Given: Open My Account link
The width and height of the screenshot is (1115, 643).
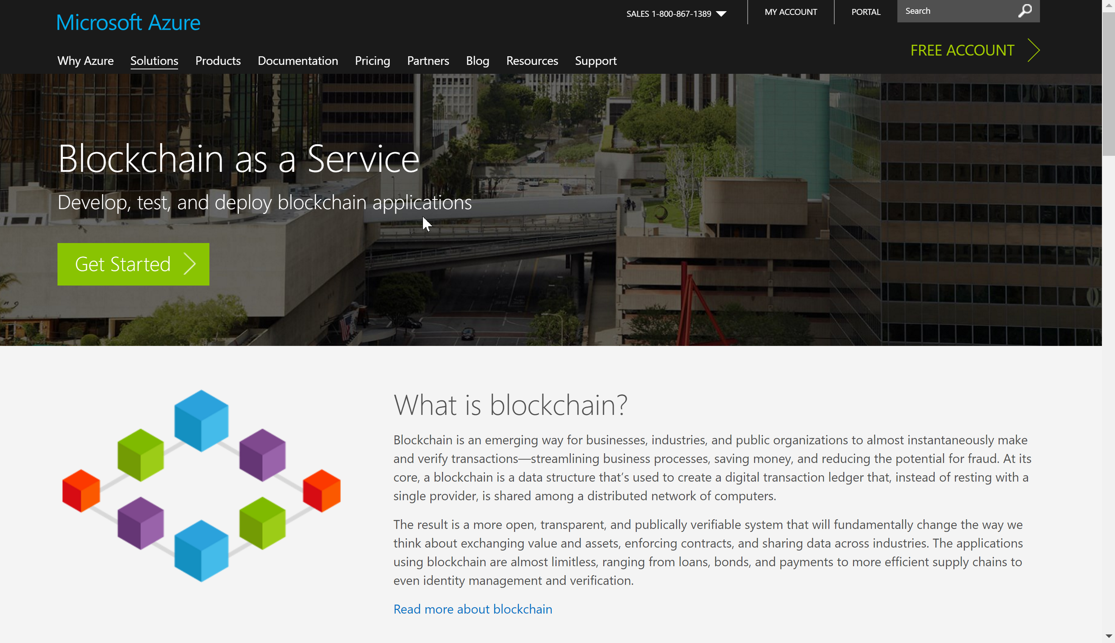Looking at the screenshot, I should (x=791, y=12).
